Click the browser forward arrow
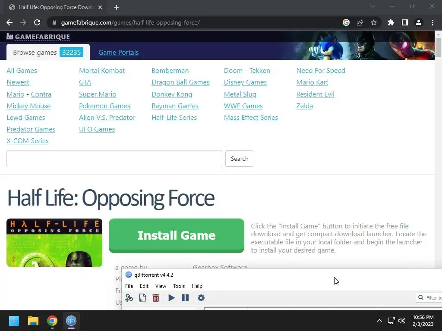This screenshot has height=331, width=442. [23, 22]
